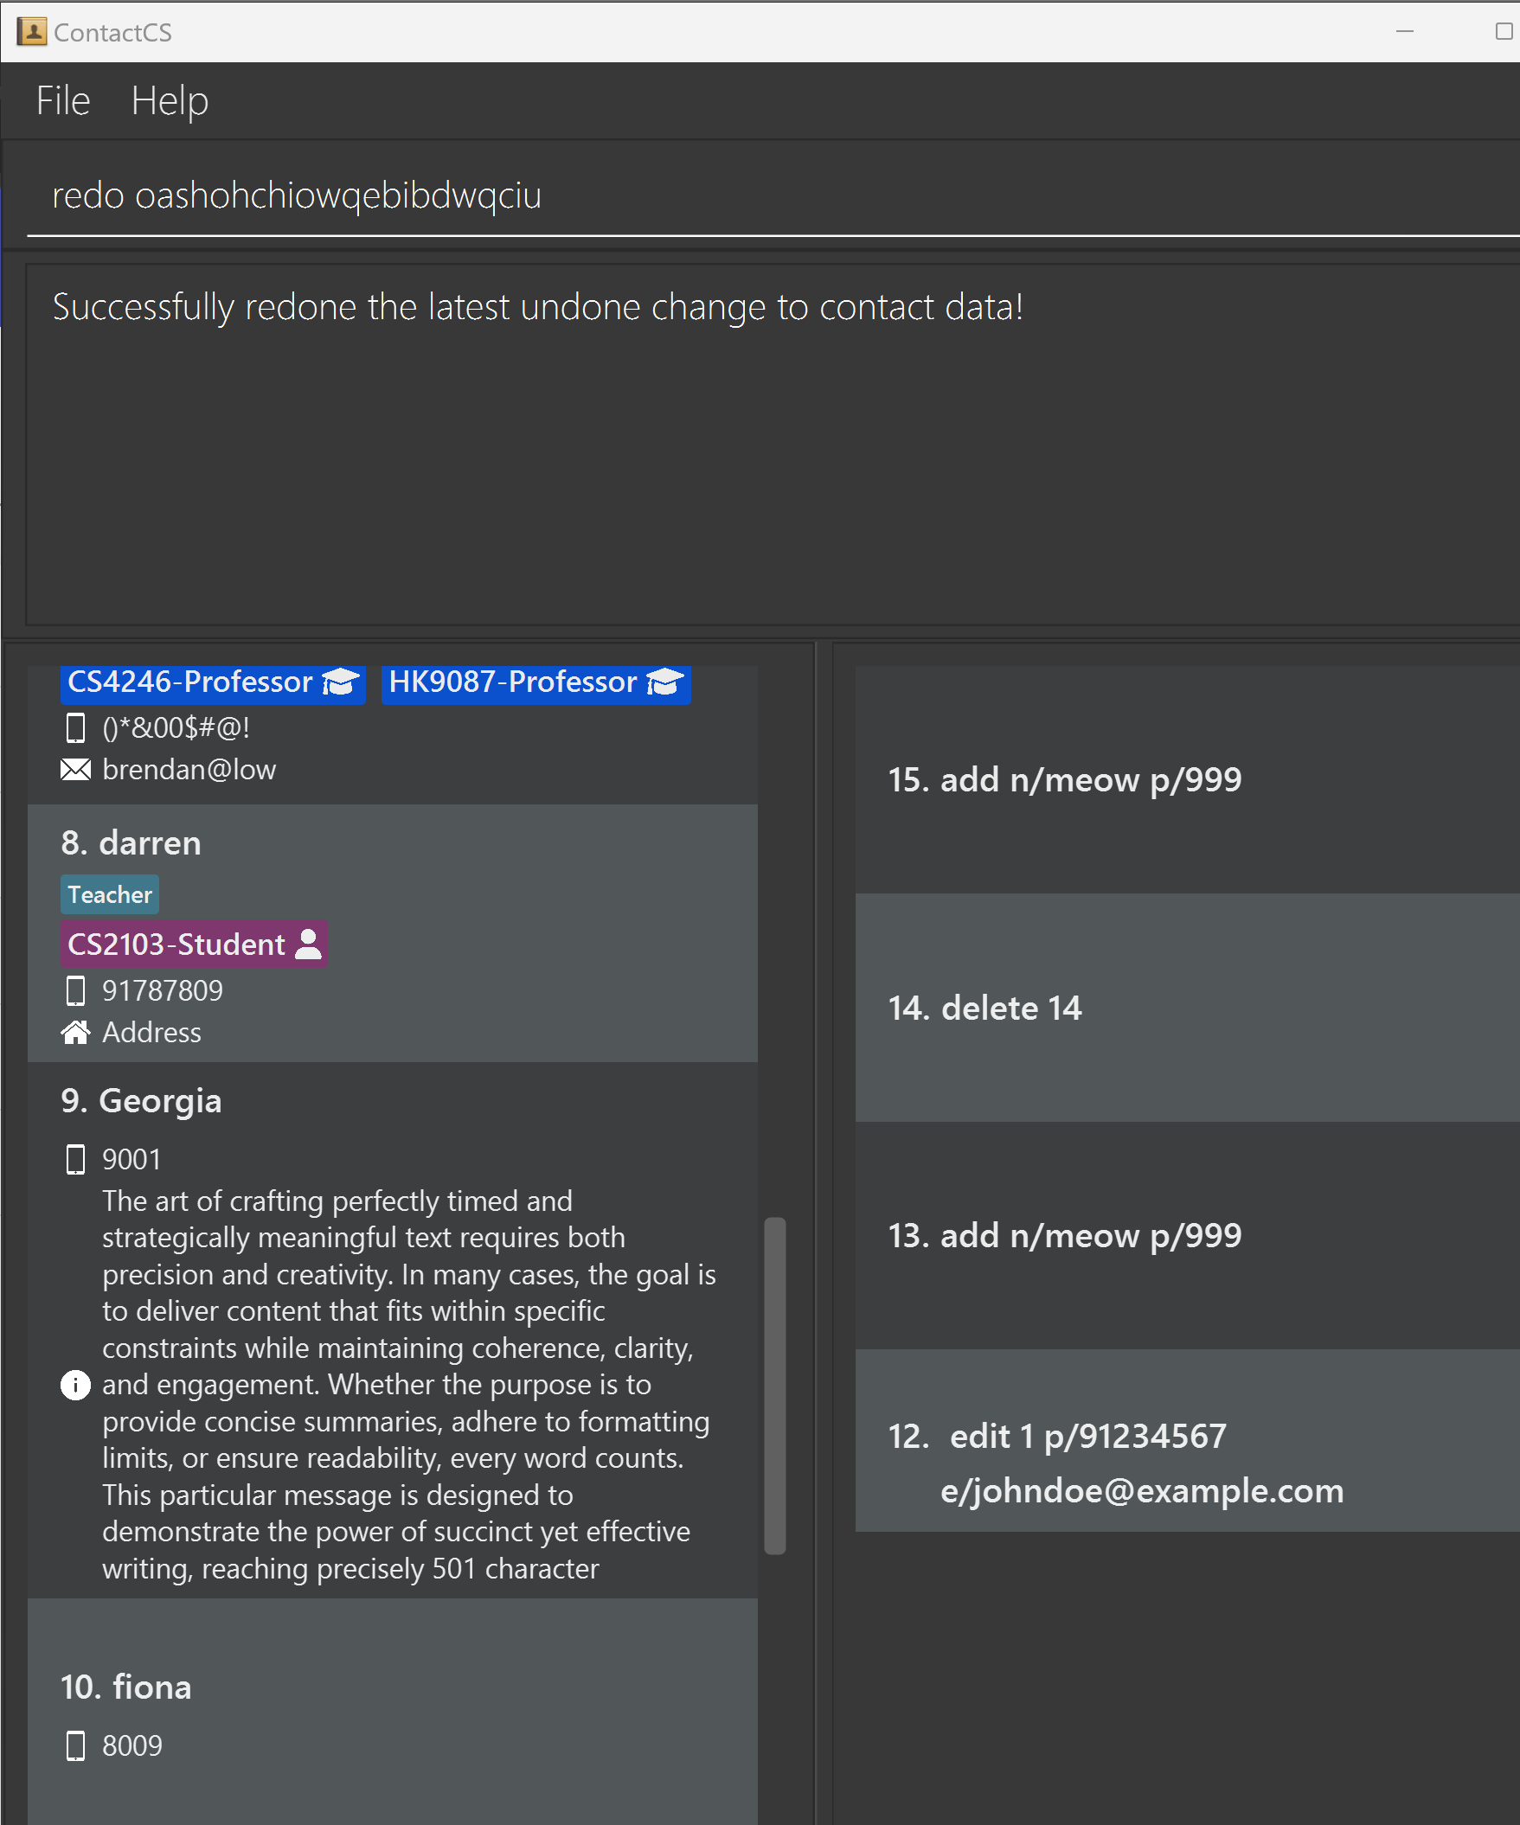
Task: Click the phone icon next to 9001
Action: pos(75,1159)
